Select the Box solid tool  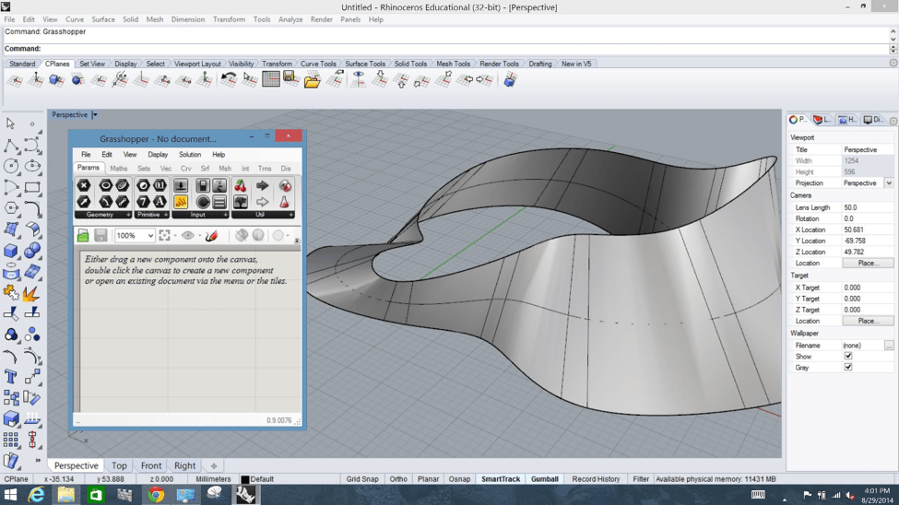pos(11,251)
